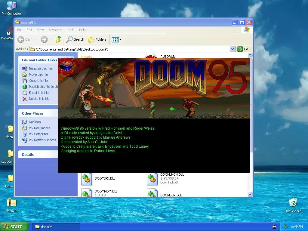Screen dimensions: 308x231
Task: Click the Rename this file icon
Action: coord(25,69)
